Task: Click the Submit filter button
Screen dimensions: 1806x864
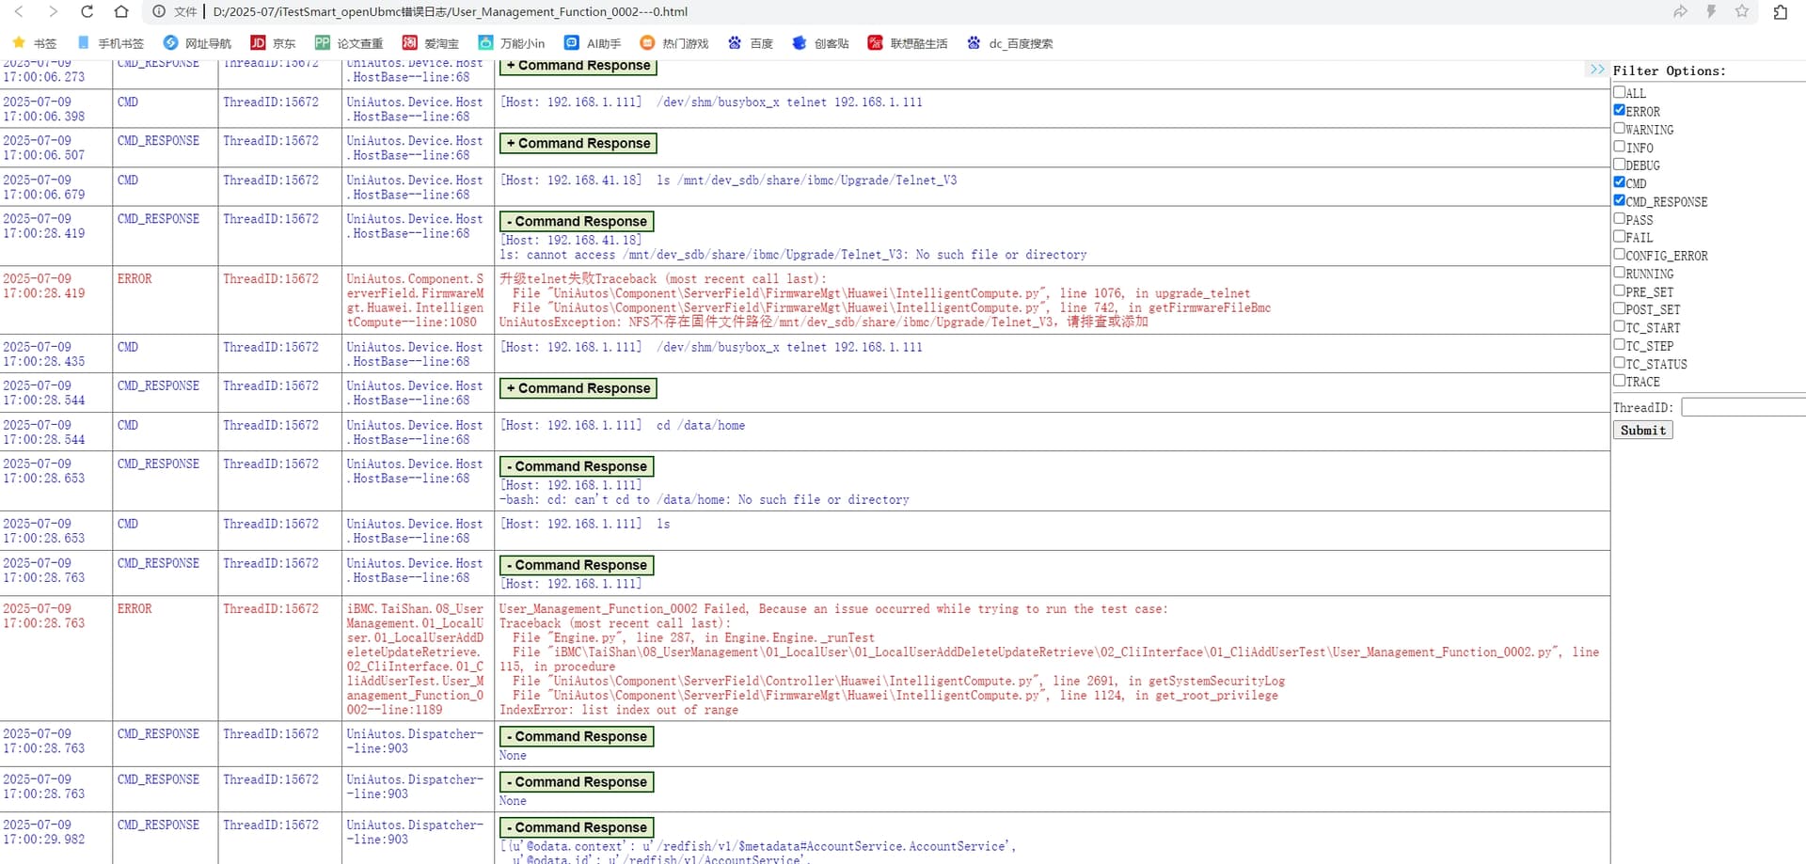Action: [1643, 430]
